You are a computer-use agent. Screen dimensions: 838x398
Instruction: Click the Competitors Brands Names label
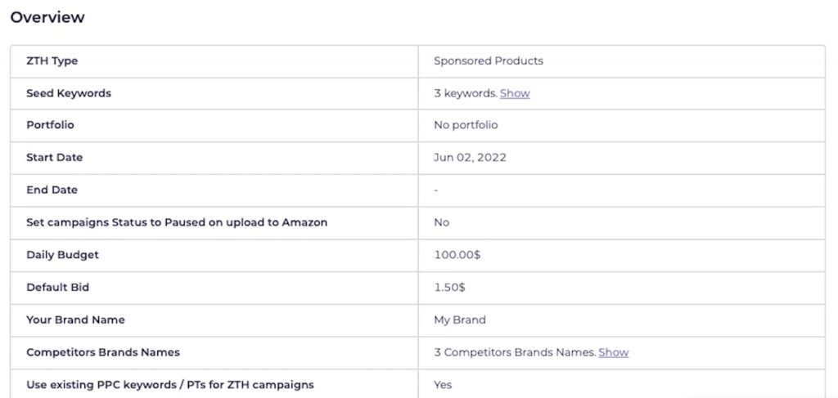coord(103,353)
